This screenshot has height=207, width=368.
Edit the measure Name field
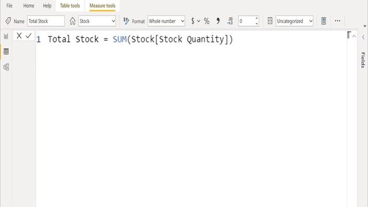click(x=46, y=21)
